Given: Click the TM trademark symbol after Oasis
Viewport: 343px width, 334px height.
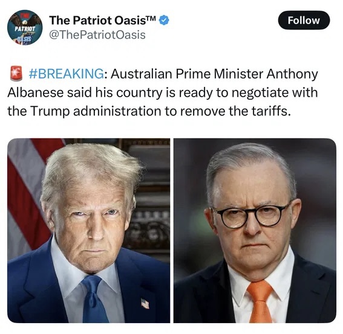Looking at the screenshot, I should 151,18.
